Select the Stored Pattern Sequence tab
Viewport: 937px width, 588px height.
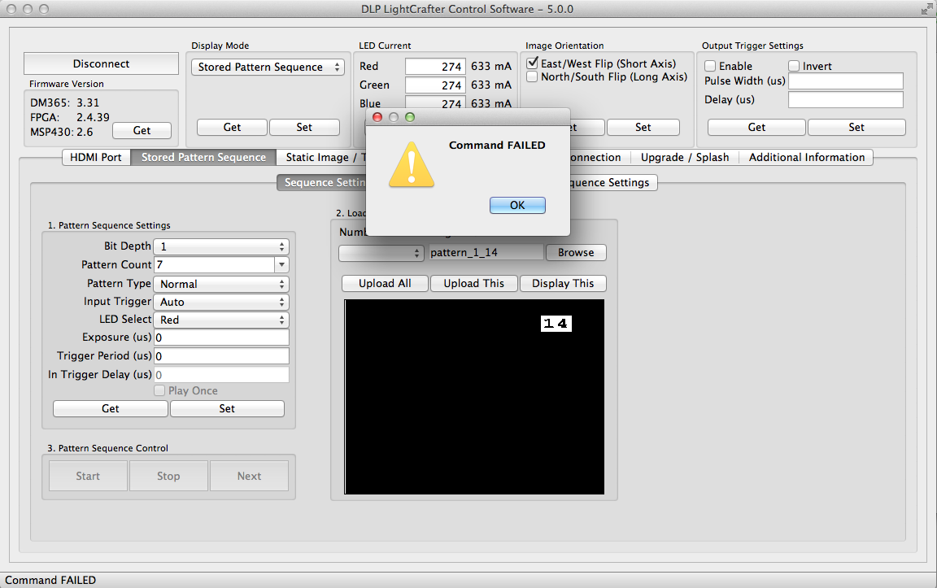click(x=204, y=157)
